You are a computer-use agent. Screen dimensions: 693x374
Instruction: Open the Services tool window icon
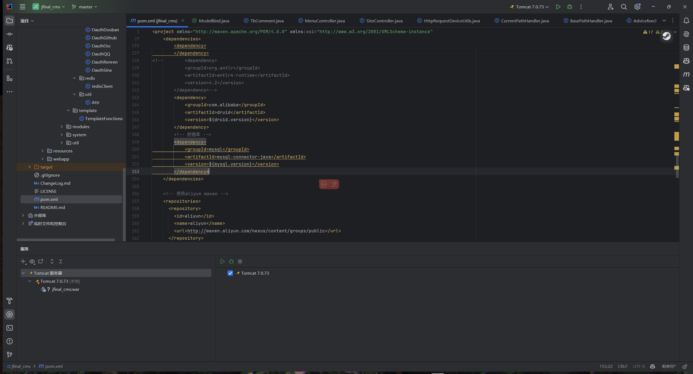click(x=9, y=314)
